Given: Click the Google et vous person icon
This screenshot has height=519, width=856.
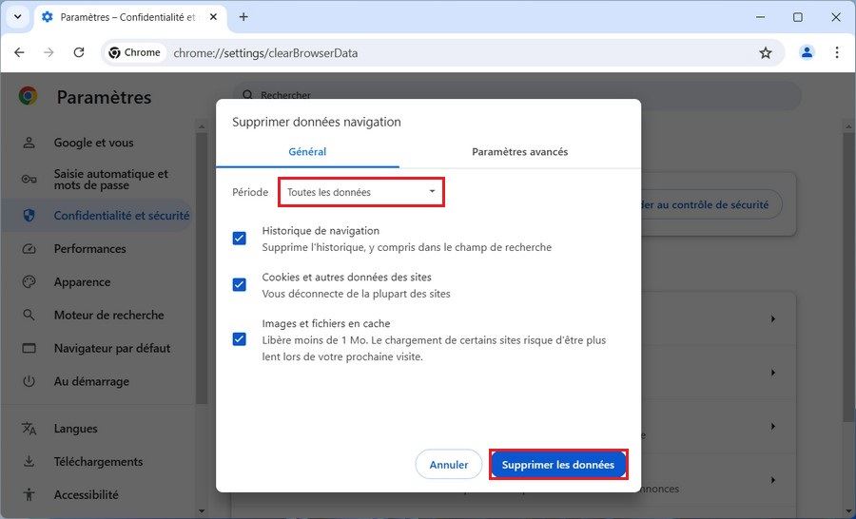Looking at the screenshot, I should click(x=29, y=143).
